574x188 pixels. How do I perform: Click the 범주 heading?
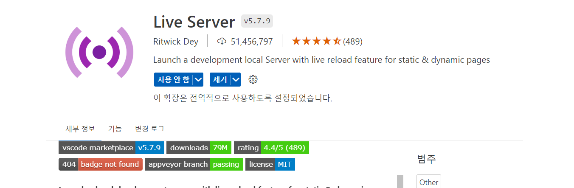[x=427, y=159]
